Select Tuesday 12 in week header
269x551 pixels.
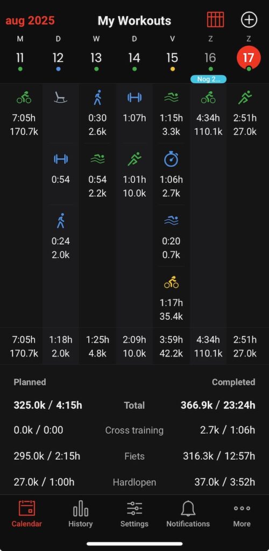coord(58,58)
